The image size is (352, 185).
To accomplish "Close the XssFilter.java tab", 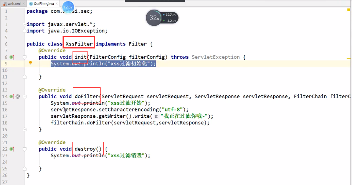I will click(x=57, y=3).
